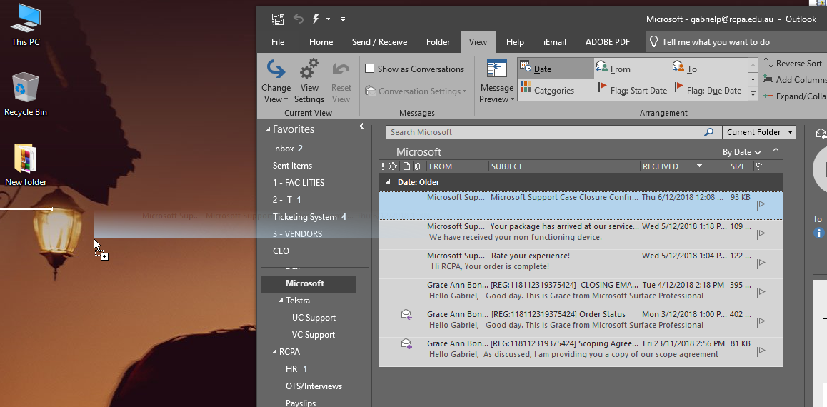Click the search magnifier icon

pyautogui.click(x=709, y=132)
